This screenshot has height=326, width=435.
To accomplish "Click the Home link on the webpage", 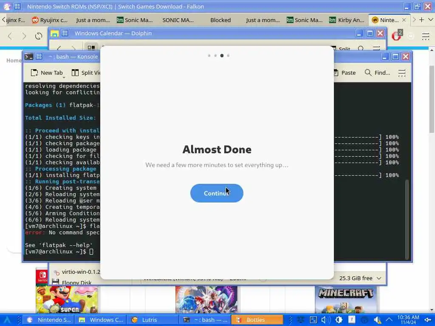I will 14,60.
